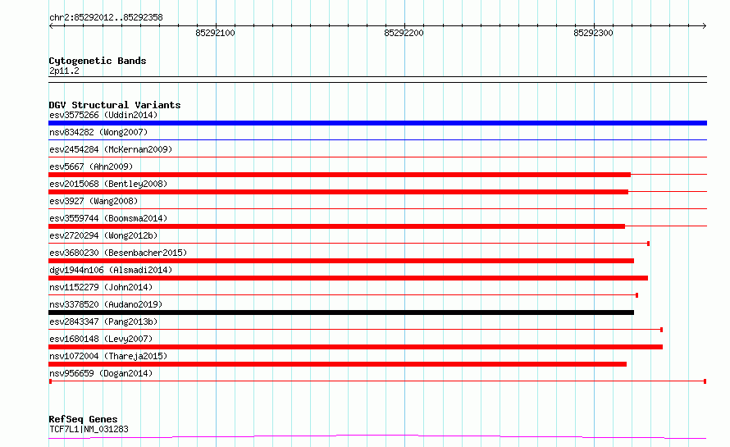Open variant nsv834282 (Wong2007) label

[98, 132]
